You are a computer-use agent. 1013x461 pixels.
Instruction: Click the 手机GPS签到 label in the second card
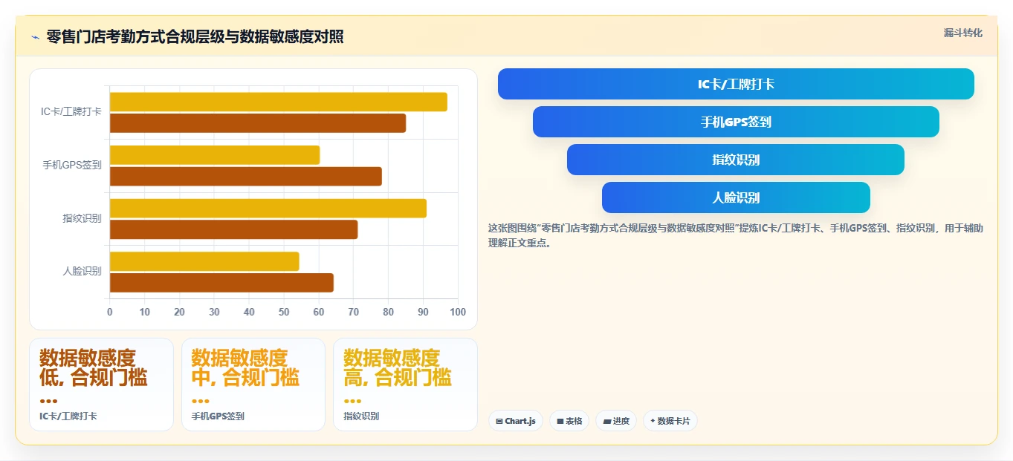click(x=218, y=416)
